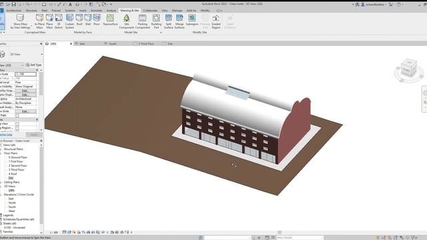Select 4 Roof in Project Browser

pos(13,174)
